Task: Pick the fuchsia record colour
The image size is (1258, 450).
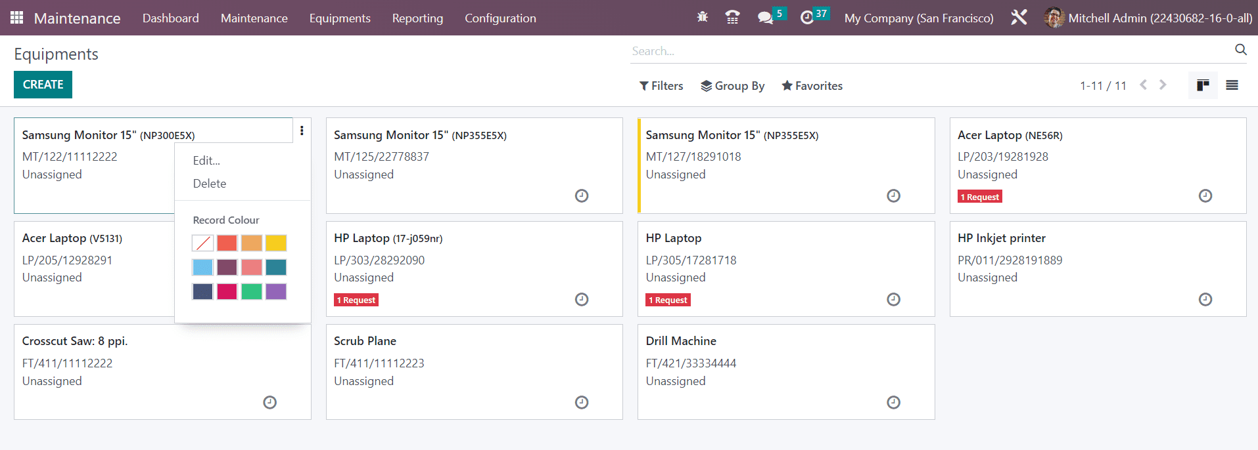Action: [x=227, y=291]
